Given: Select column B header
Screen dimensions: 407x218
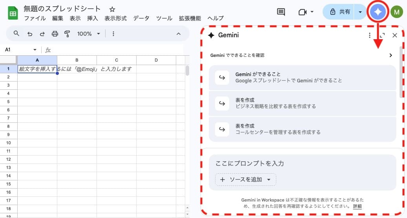Looking at the screenshot, I should coord(77,60).
